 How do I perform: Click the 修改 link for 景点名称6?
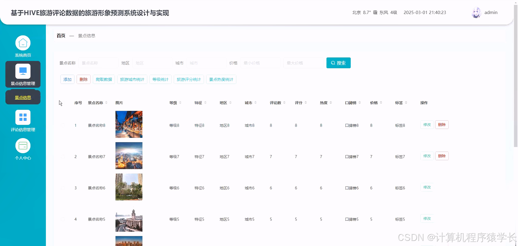tap(427, 187)
